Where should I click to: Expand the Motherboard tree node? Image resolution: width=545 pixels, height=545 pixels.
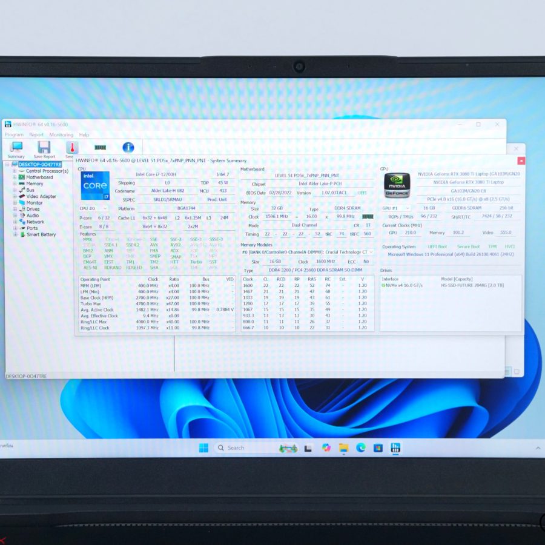pos(15,177)
